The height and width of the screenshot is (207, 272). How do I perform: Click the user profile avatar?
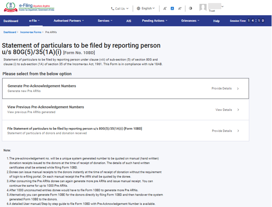tap(203, 7)
